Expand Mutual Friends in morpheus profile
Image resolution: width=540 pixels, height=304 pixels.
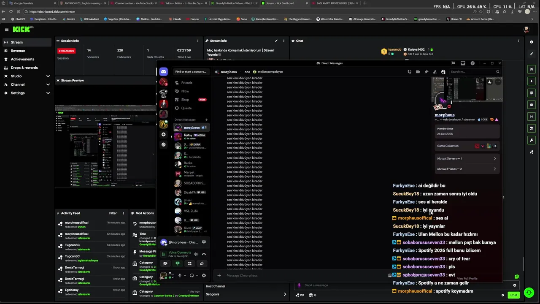[x=467, y=169]
